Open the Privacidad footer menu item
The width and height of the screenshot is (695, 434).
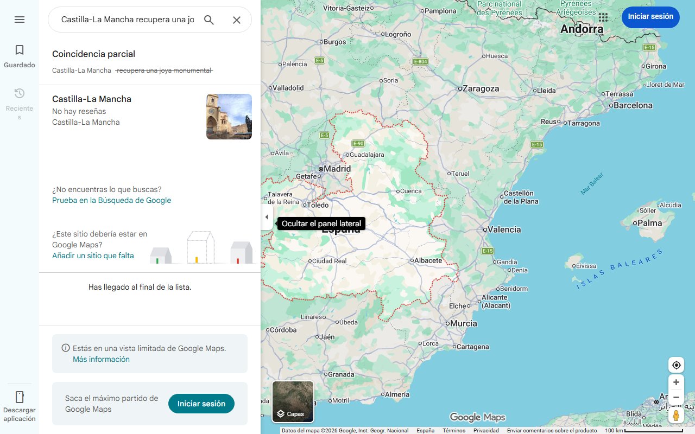pos(485,430)
